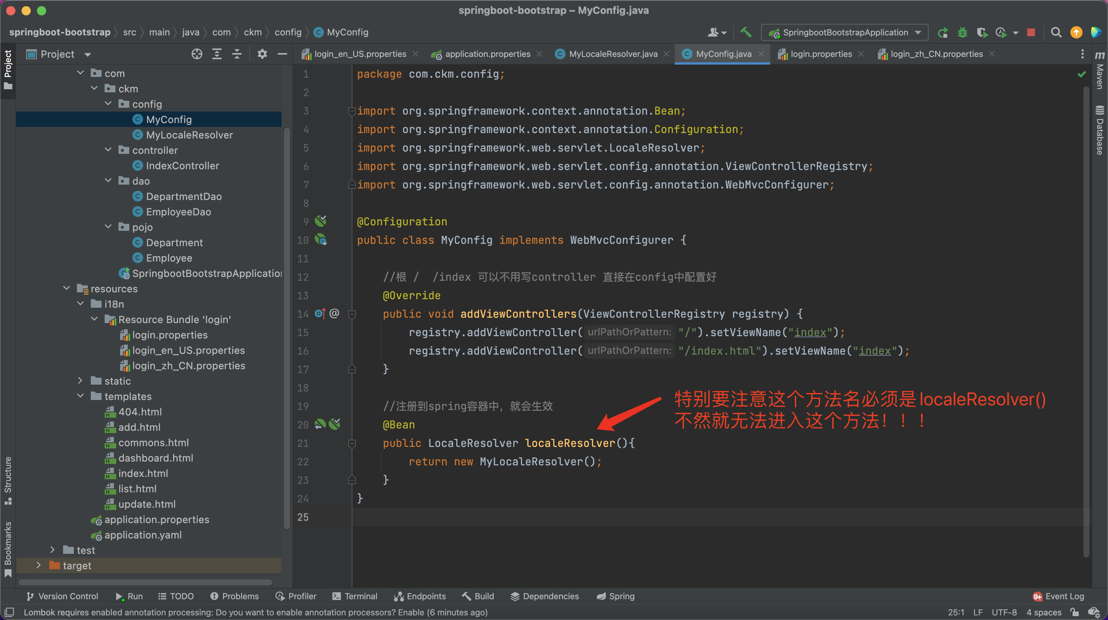
Task: Toggle the Project panel visibility
Action: pyautogui.click(x=10, y=68)
